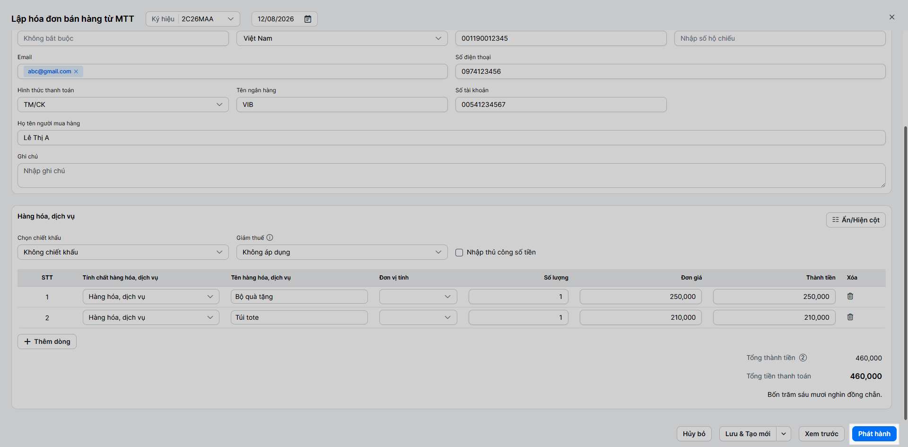Image resolution: width=908 pixels, height=447 pixels.
Task: Click the Hàng hóa, dịch vụ section heading
Action: point(46,216)
